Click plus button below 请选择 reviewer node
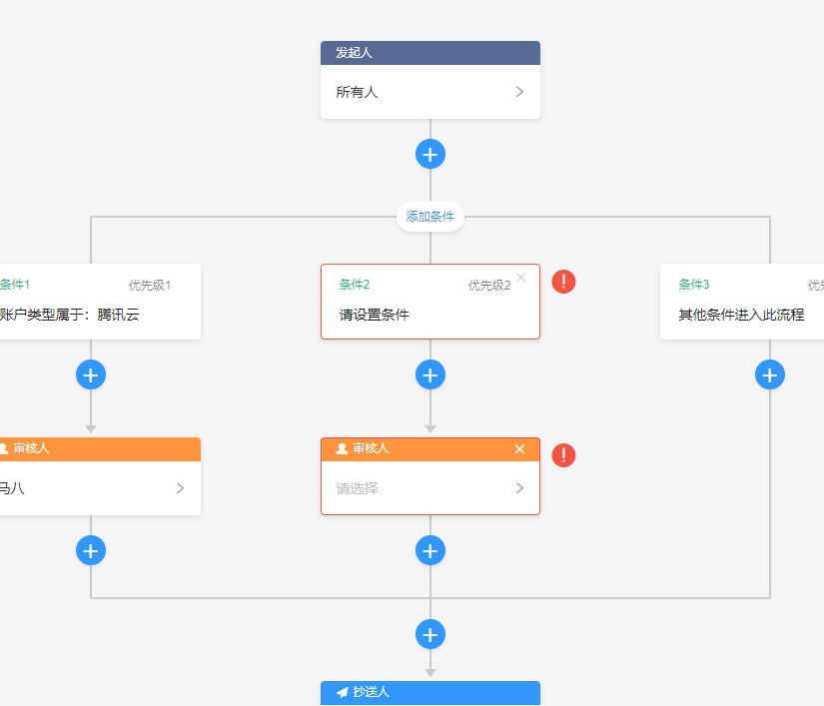The image size is (824, 706). click(x=430, y=551)
